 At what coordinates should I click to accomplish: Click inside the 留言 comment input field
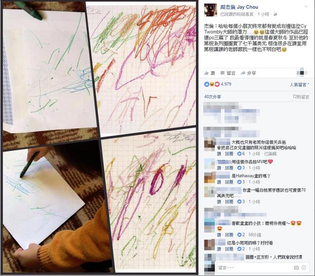(x=255, y=267)
